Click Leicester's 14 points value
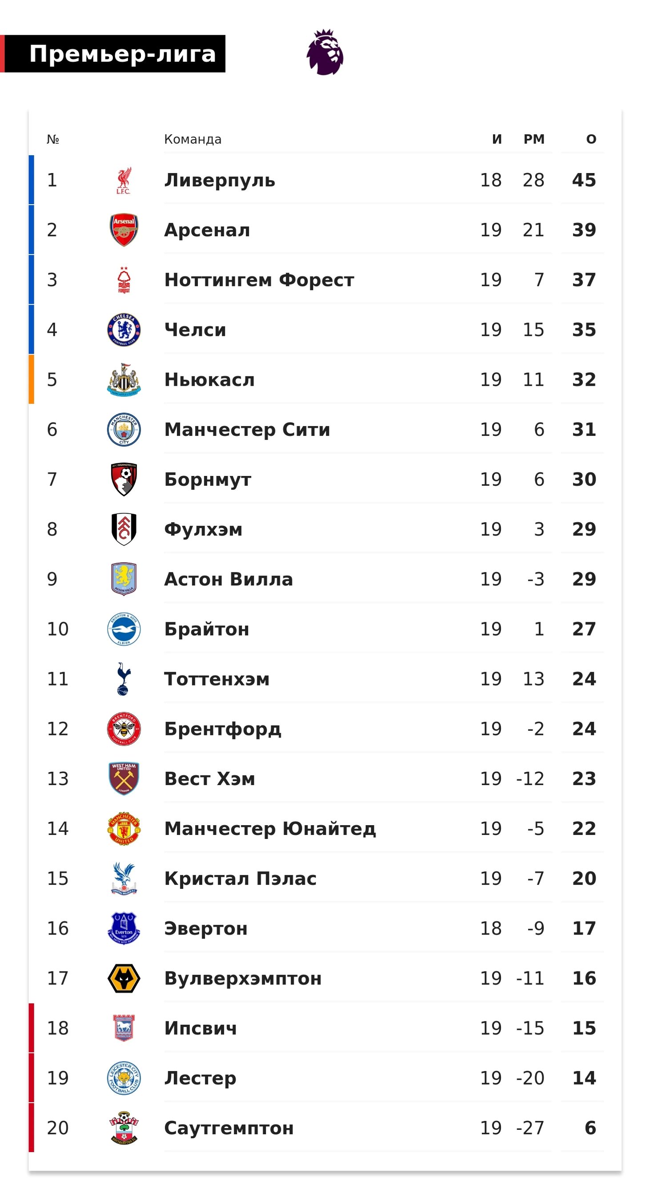The height and width of the screenshot is (1185, 649). click(584, 1078)
